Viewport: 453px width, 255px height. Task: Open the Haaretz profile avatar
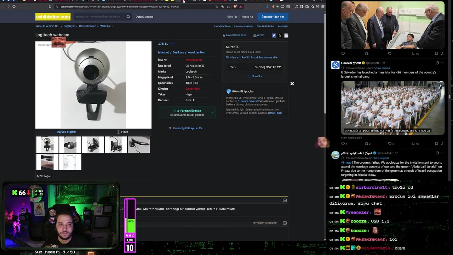pyautogui.click(x=335, y=65)
